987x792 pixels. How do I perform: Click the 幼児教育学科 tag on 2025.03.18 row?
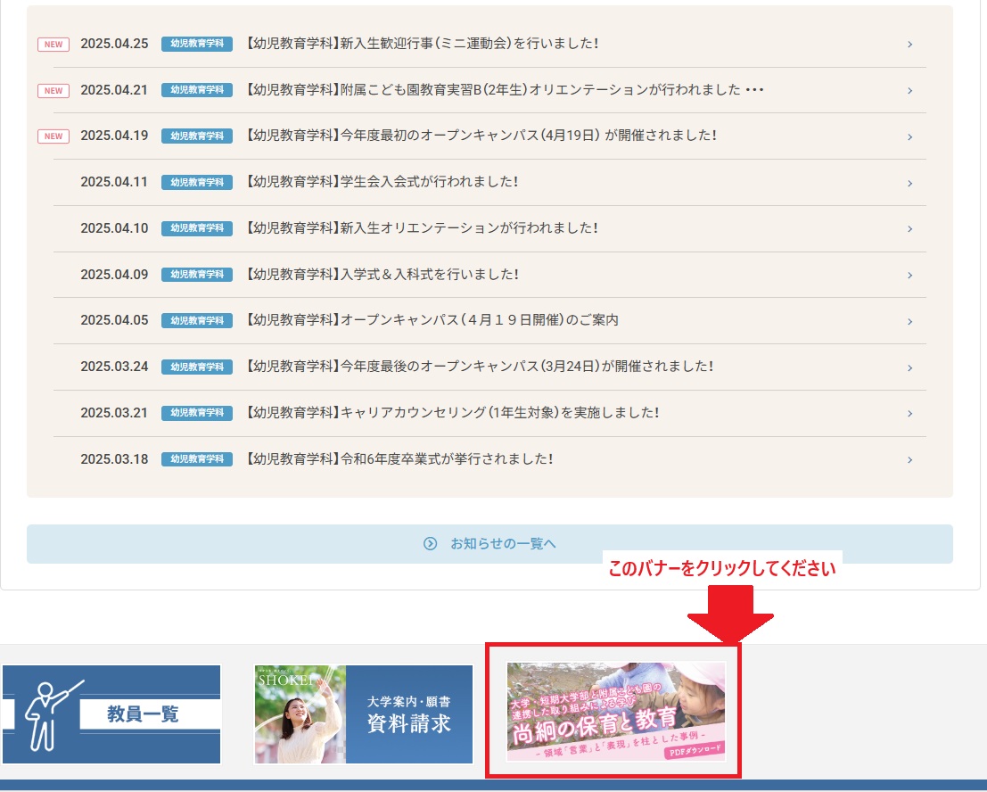197,459
